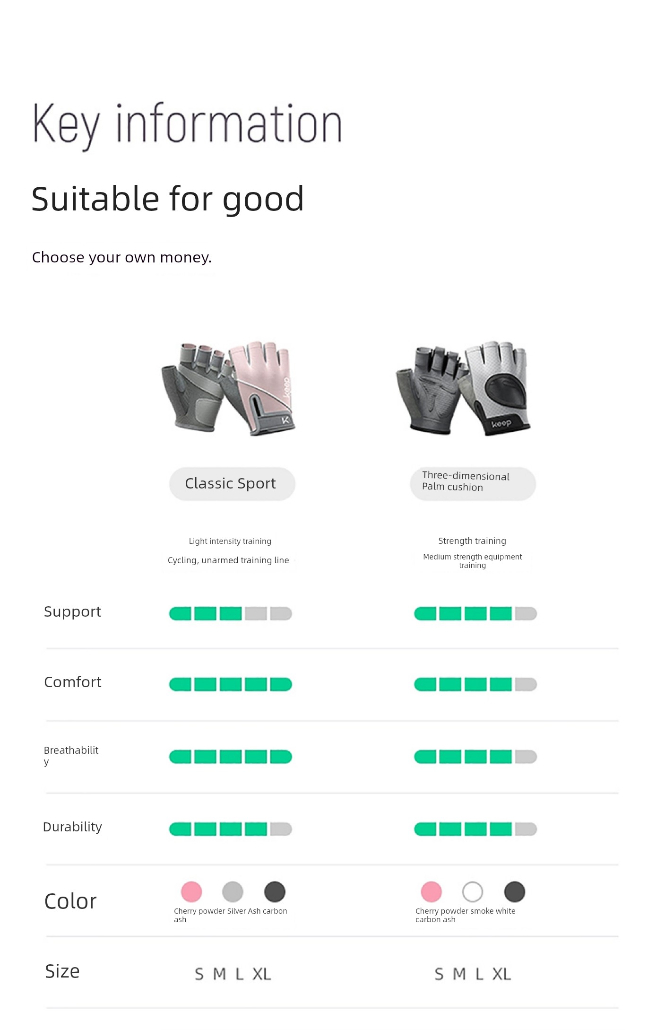
Task: Click the Strength training description text
Action: click(472, 541)
